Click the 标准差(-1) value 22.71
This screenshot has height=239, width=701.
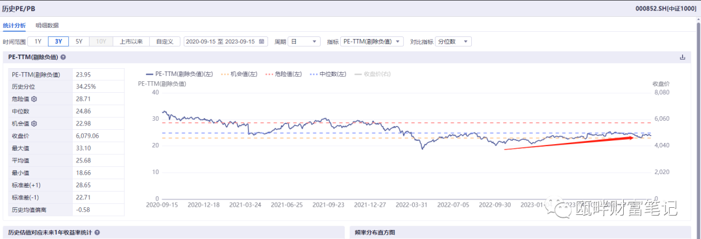click(84, 197)
